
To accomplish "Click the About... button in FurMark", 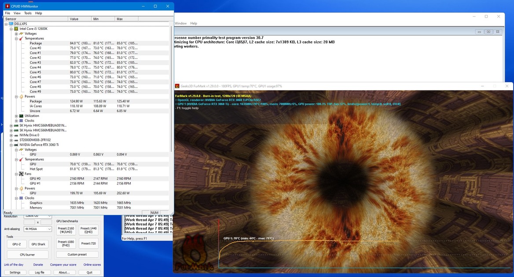I will click(64, 272).
